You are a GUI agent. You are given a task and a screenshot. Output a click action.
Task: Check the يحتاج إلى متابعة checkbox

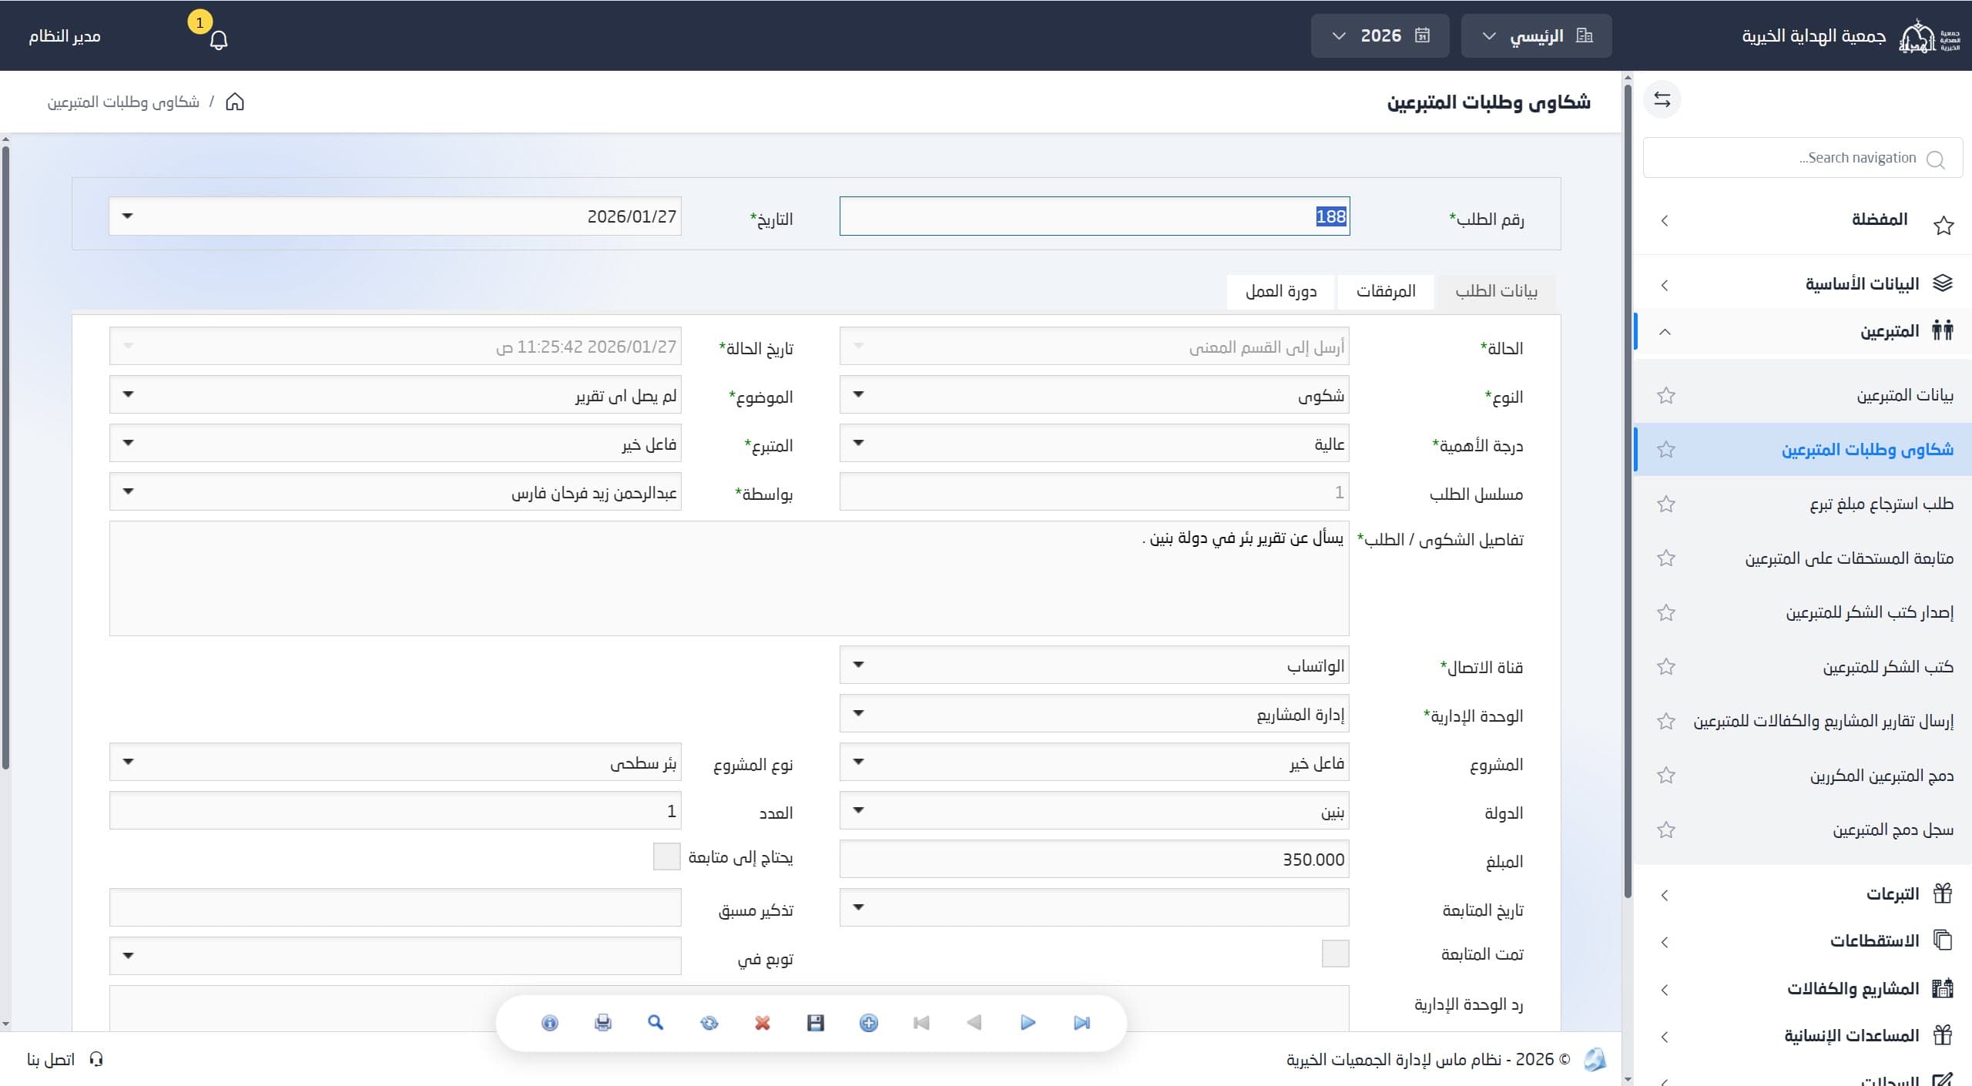click(666, 856)
